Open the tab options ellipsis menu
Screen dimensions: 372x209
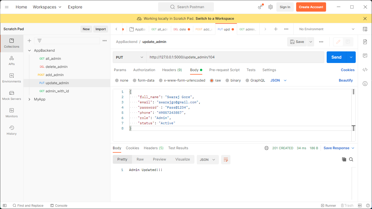pyautogui.click(x=286, y=29)
